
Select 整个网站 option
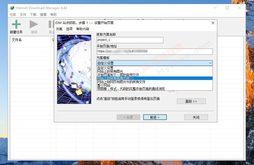(x=154, y=85)
